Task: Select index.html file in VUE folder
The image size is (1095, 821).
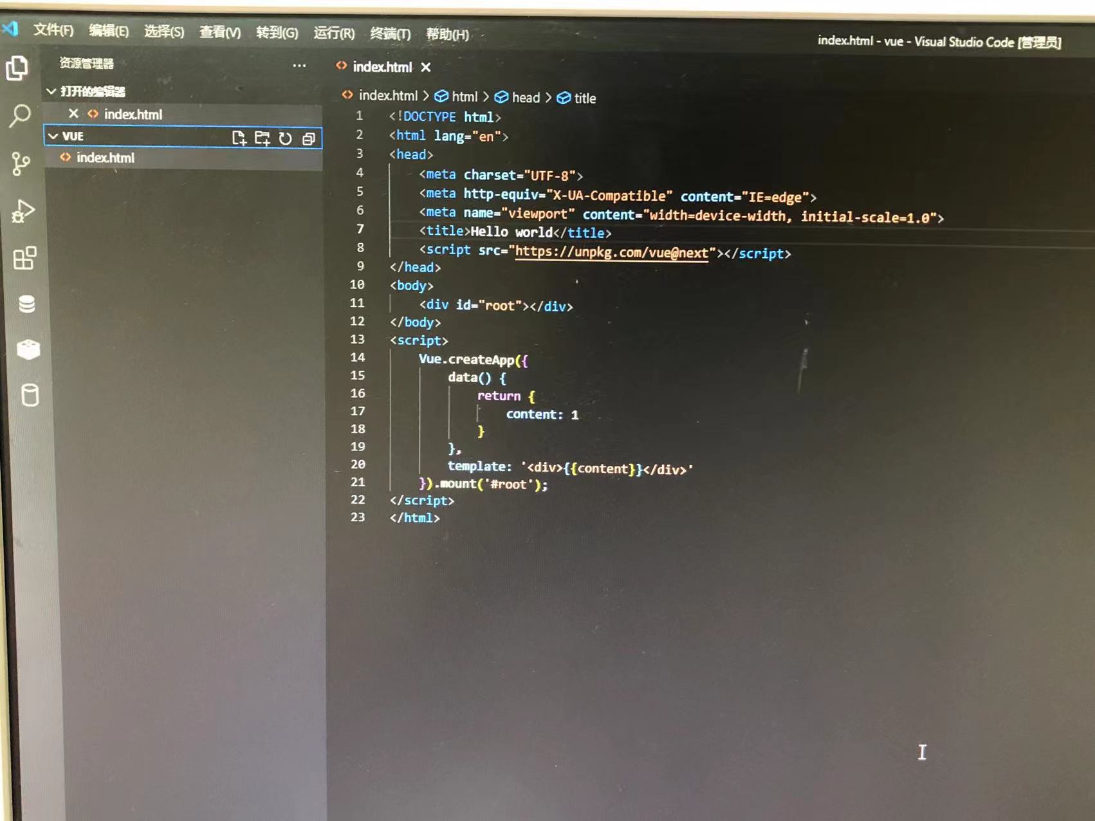Action: 106,158
